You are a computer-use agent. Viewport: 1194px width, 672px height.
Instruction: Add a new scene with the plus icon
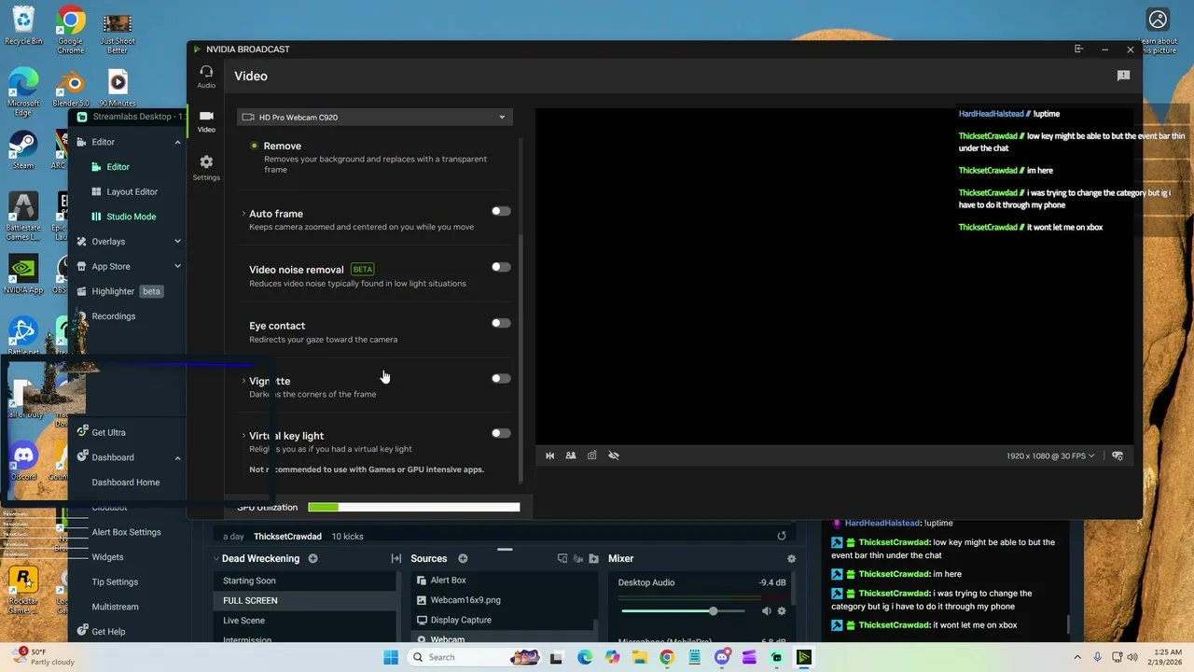click(312, 558)
